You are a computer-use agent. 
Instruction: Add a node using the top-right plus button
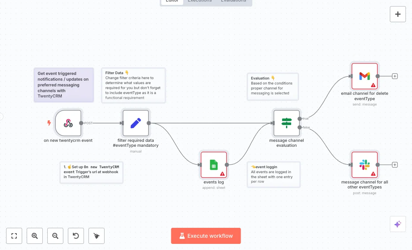coord(398,14)
